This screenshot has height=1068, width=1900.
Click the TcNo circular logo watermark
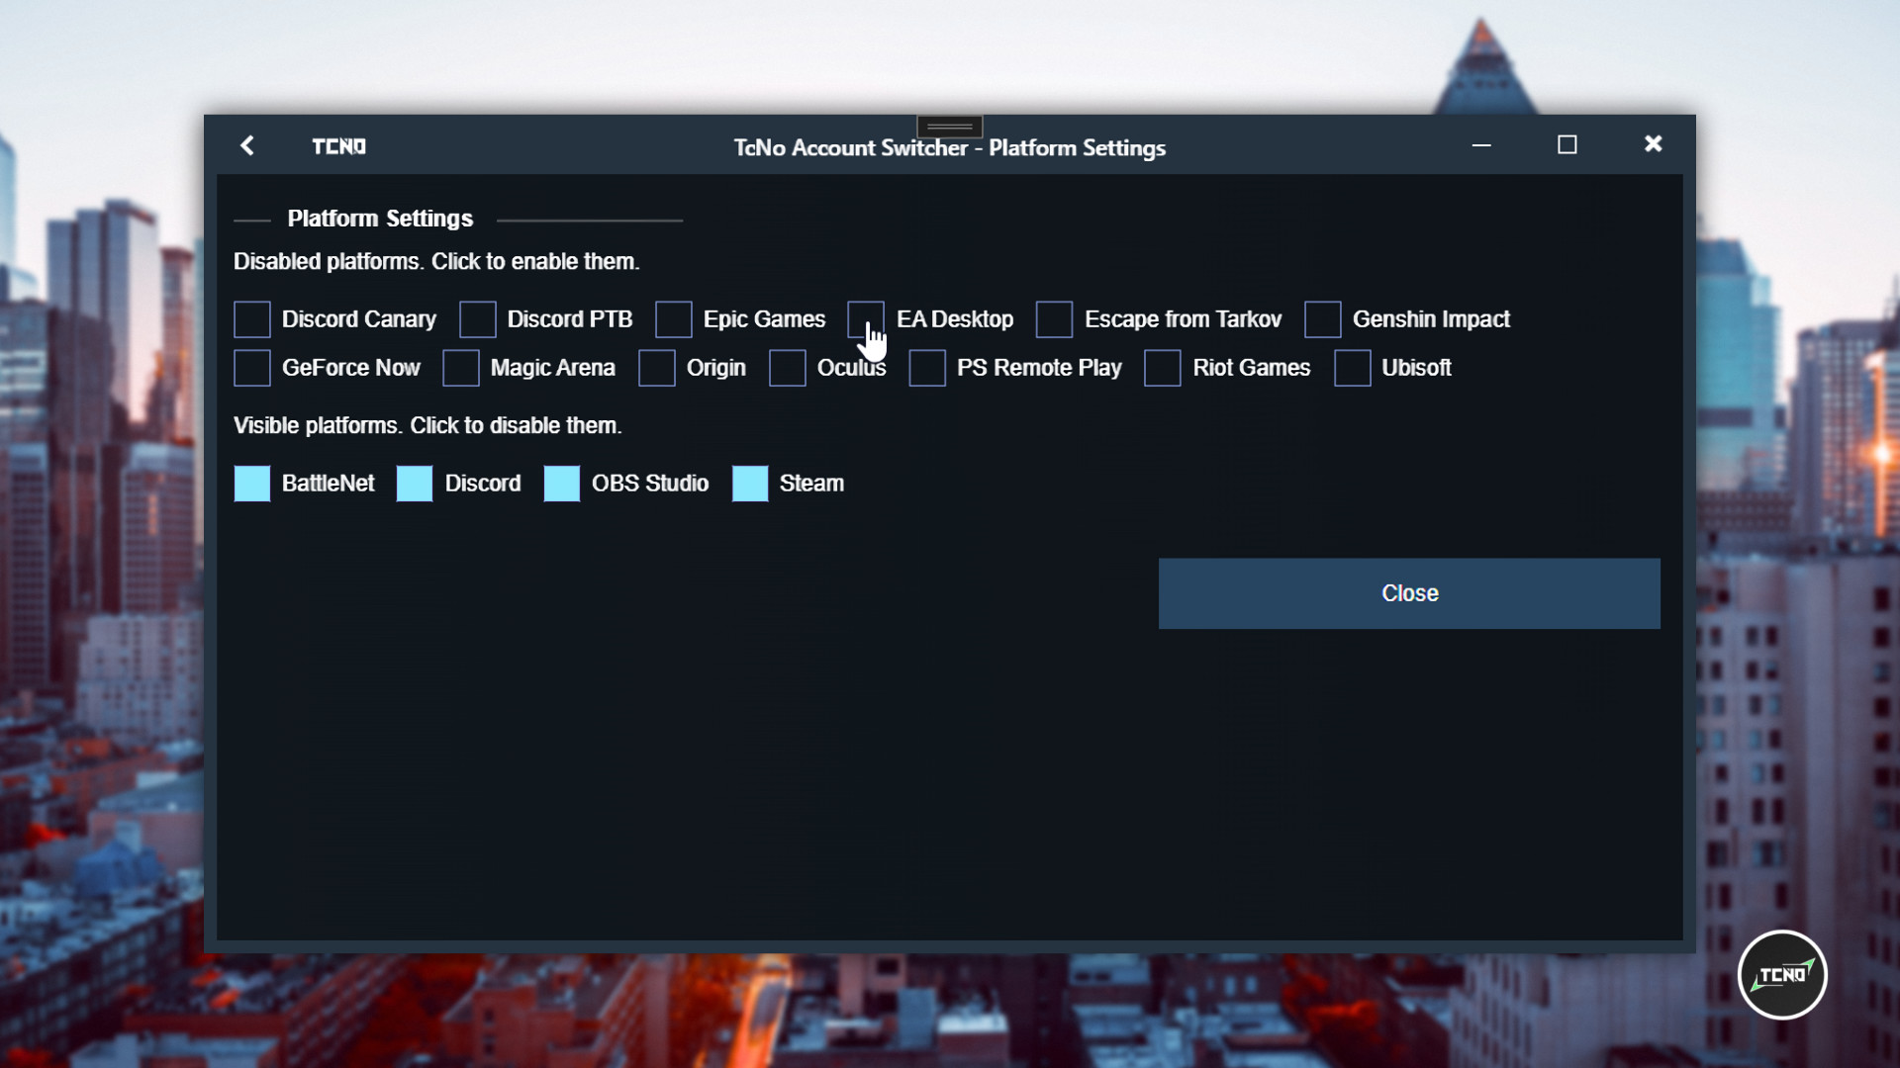pyautogui.click(x=1781, y=974)
